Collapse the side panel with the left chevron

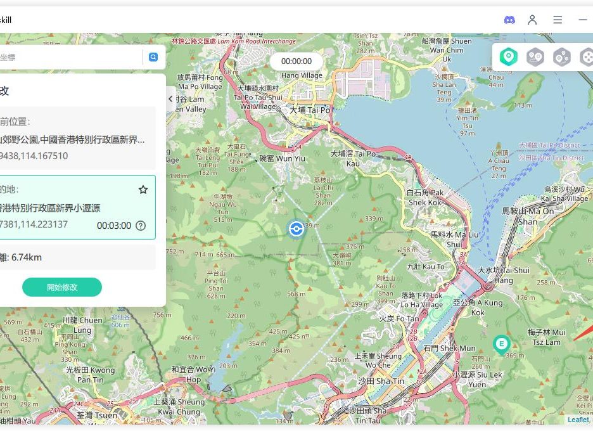point(170,99)
